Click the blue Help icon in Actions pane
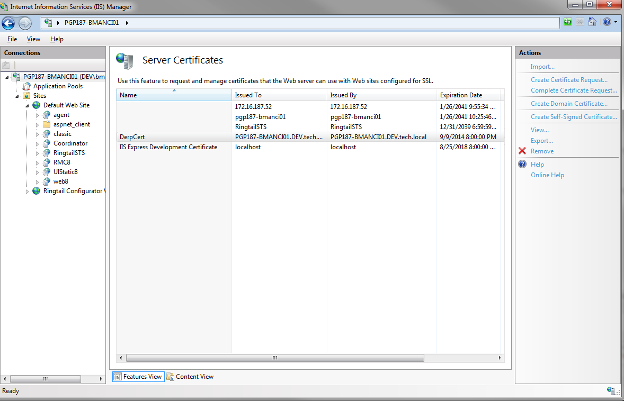 pyautogui.click(x=522, y=164)
